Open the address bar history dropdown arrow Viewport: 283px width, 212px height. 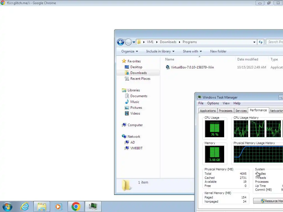(254, 42)
